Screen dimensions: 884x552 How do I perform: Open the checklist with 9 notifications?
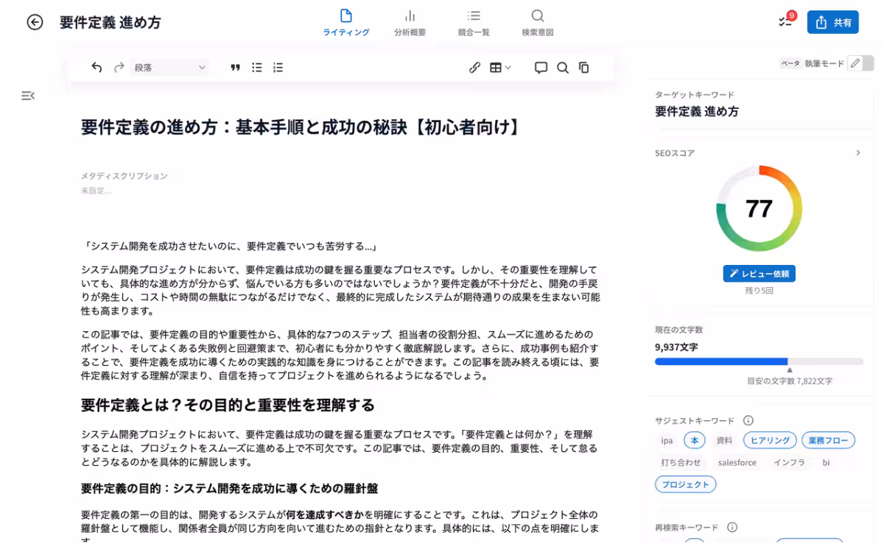click(x=785, y=22)
